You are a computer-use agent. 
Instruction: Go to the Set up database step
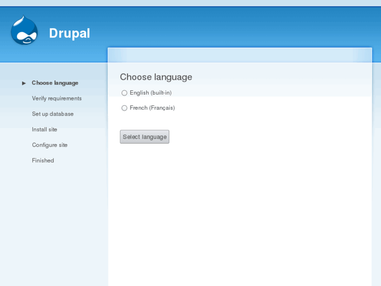(53, 114)
